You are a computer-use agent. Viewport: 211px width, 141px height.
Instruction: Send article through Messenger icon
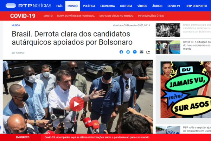tap(135, 52)
